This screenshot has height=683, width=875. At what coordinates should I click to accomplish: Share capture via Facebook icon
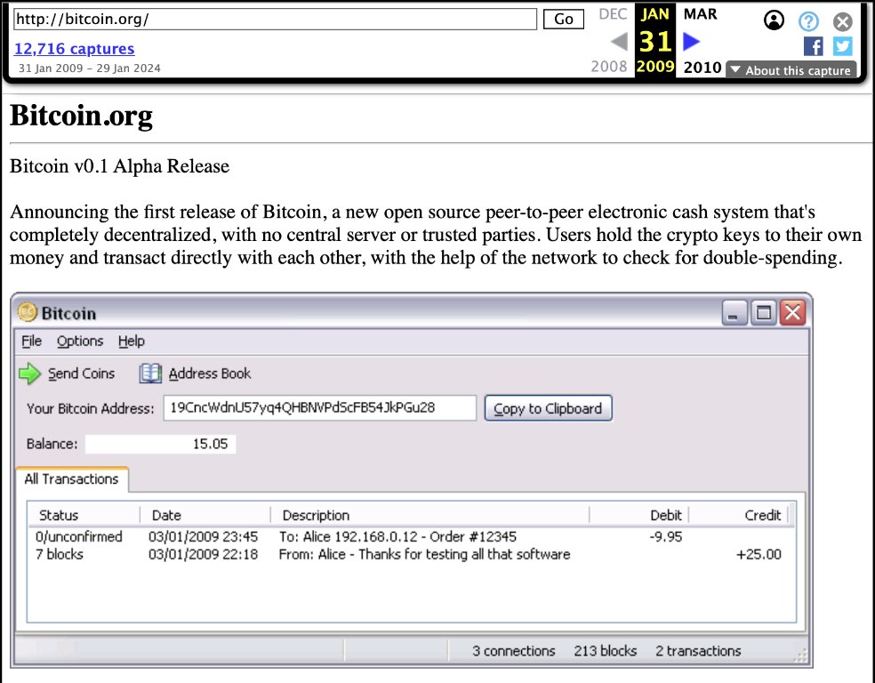813,46
